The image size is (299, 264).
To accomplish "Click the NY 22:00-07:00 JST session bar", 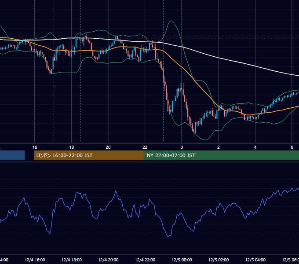I will tap(221, 155).
